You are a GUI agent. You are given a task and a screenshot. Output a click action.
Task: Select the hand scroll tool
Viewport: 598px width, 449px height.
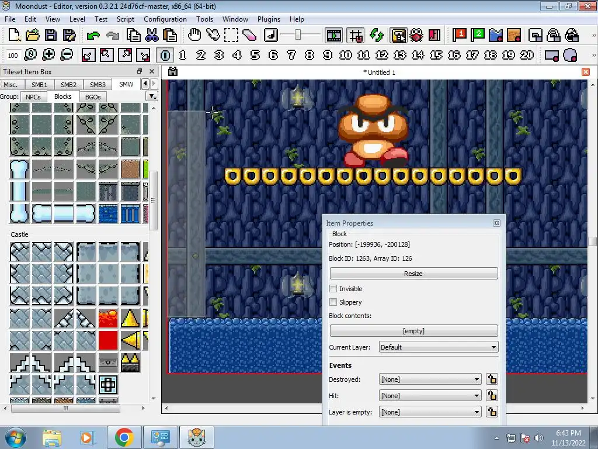click(x=194, y=36)
